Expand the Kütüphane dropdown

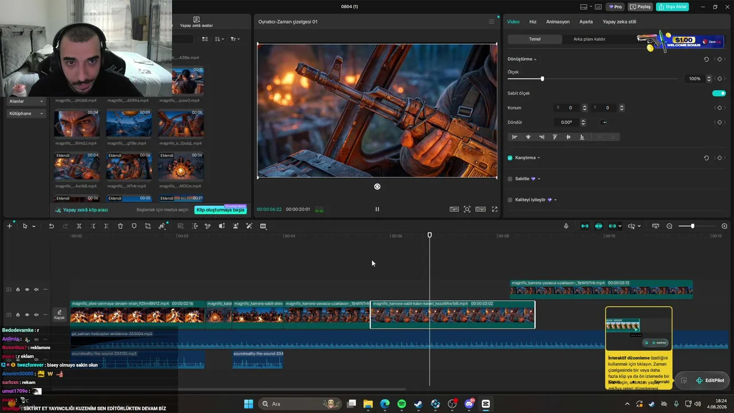[x=26, y=114]
